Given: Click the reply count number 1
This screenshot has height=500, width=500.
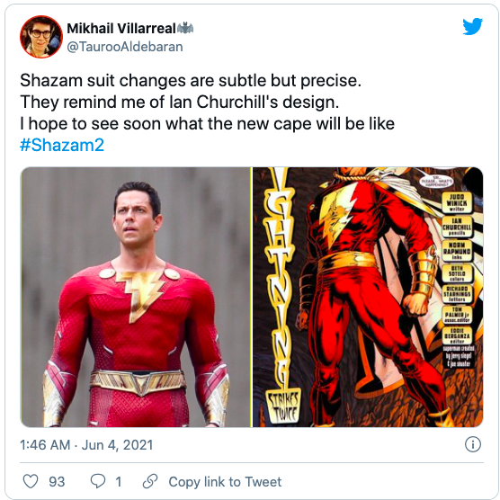Looking at the screenshot, I should coord(119,481).
